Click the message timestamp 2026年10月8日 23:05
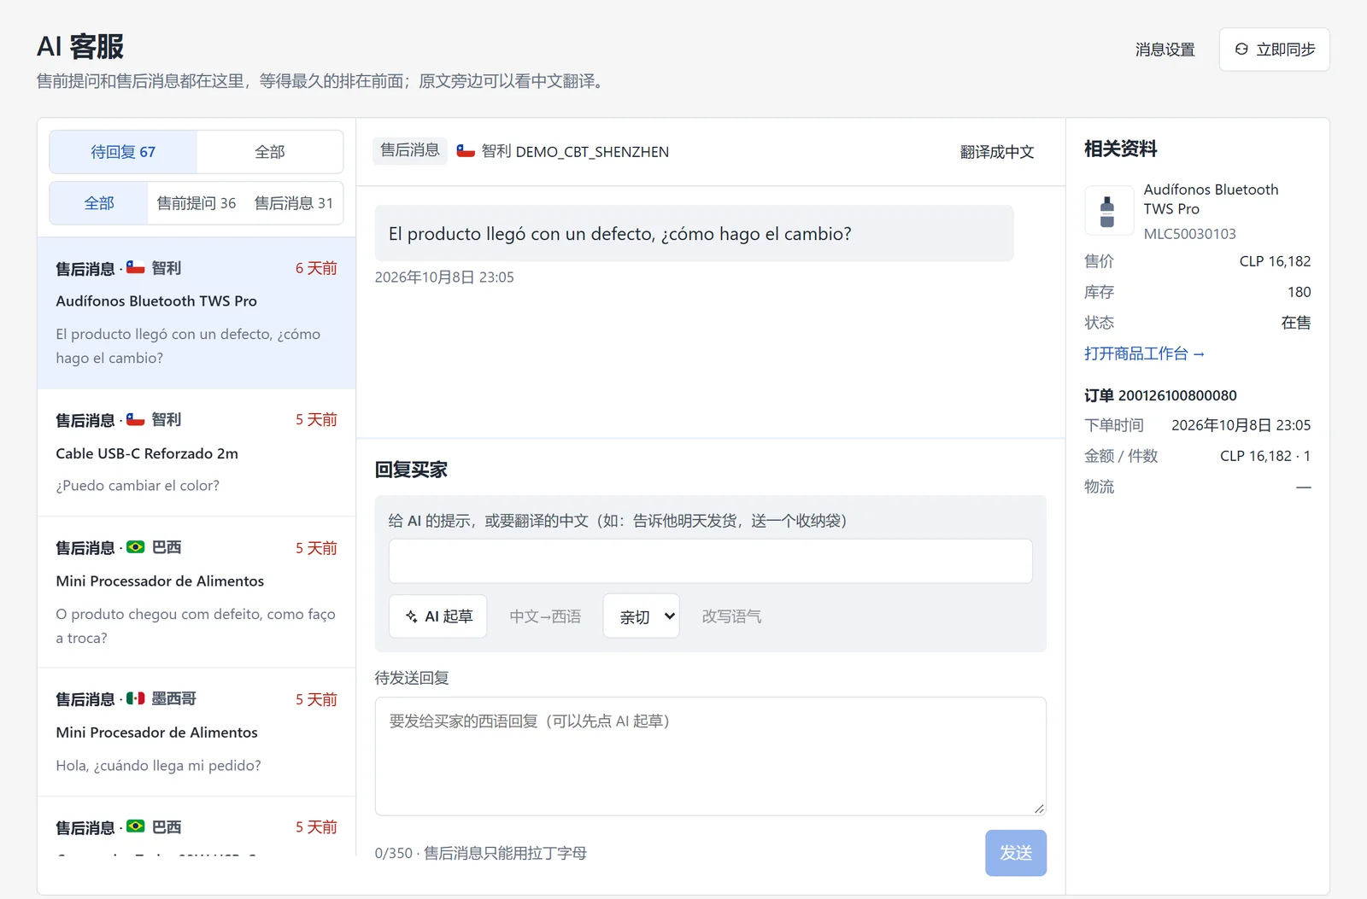 [444, 277]
